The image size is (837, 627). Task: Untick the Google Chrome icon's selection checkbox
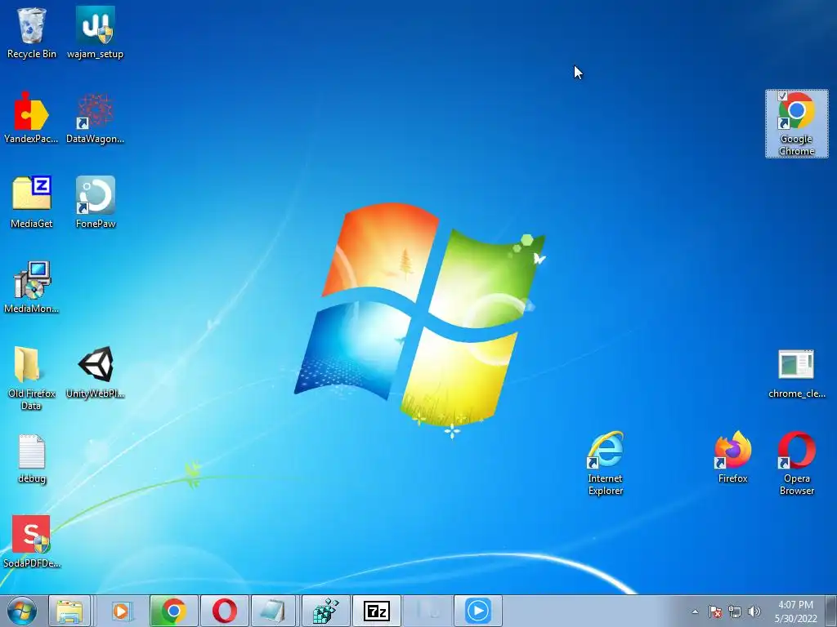coord(782,96)
